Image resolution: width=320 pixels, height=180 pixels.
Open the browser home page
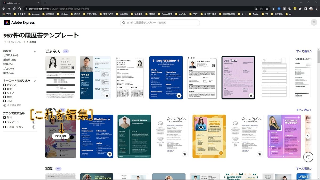coord(20,9)
